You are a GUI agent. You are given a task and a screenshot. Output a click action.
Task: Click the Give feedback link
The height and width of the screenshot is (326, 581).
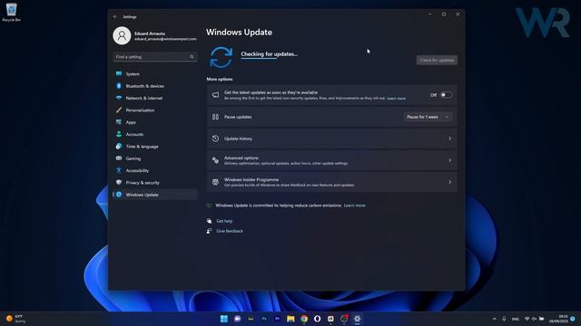click(230, 231)
